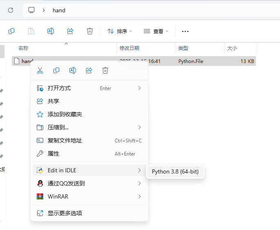Click the Rename icon in Explorer toolbar
Image resolution: width=280 pixels, height=230 pixels.
point(51,31)
